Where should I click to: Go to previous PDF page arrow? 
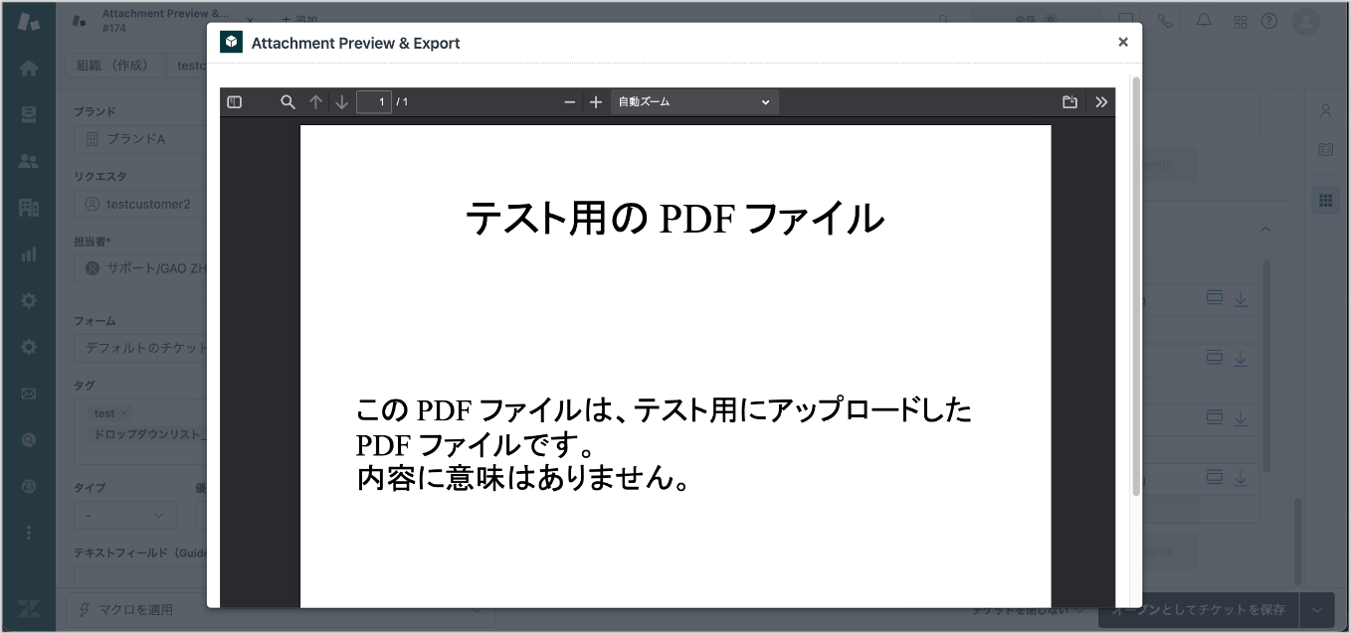[x=315, y=102]
